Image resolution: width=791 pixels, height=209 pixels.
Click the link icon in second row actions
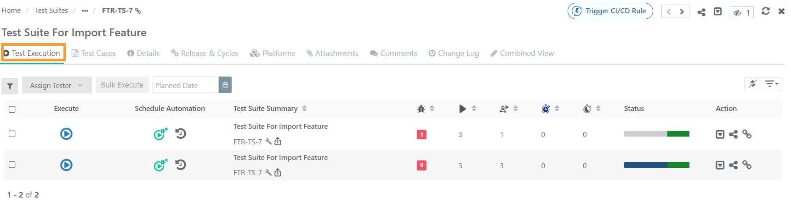747,165
